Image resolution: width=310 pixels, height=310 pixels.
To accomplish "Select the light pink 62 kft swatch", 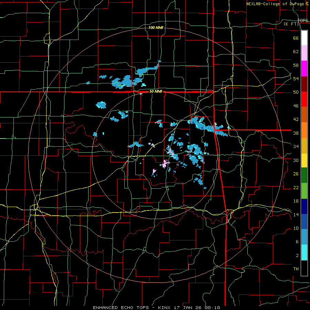I will (304, 53).
